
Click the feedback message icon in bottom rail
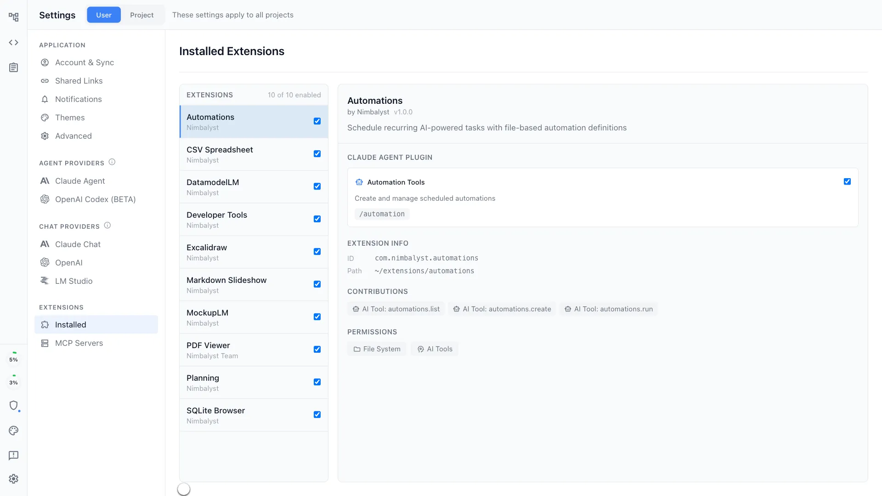[13, 456]
